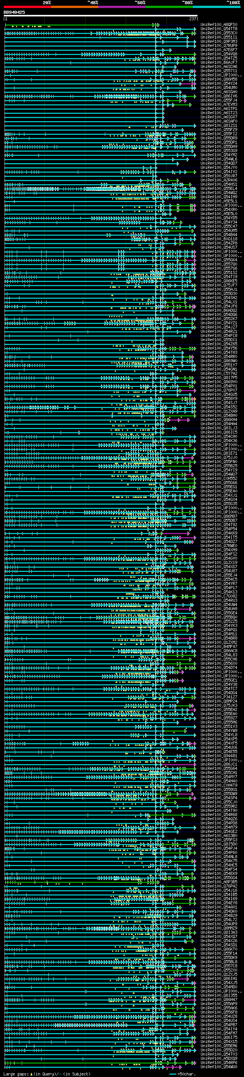
Task: Click entry UniRef100_Q55DP1
Action: click(x=218, y=142)
